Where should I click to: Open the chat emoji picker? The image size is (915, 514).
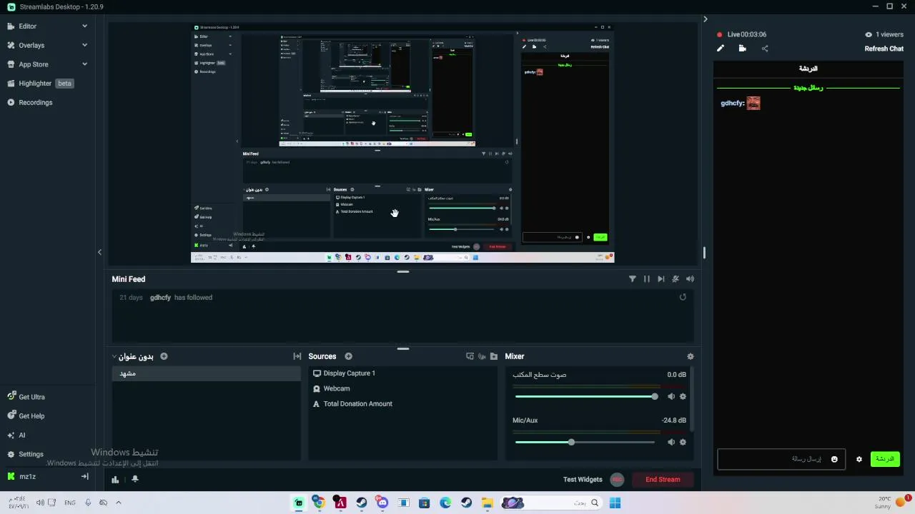click(834, 459)
